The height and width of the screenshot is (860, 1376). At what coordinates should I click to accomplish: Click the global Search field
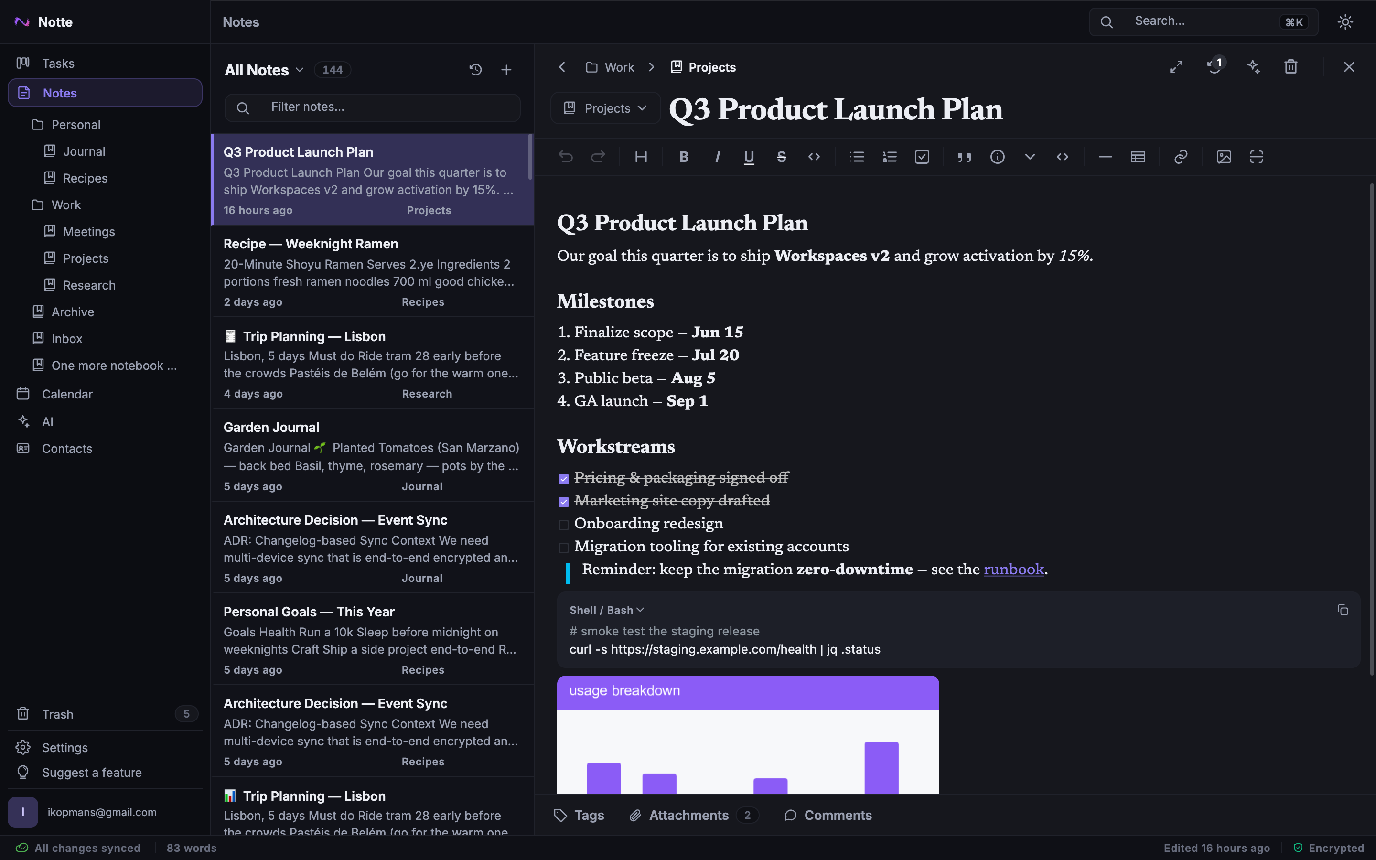(x=1203, y=21)
